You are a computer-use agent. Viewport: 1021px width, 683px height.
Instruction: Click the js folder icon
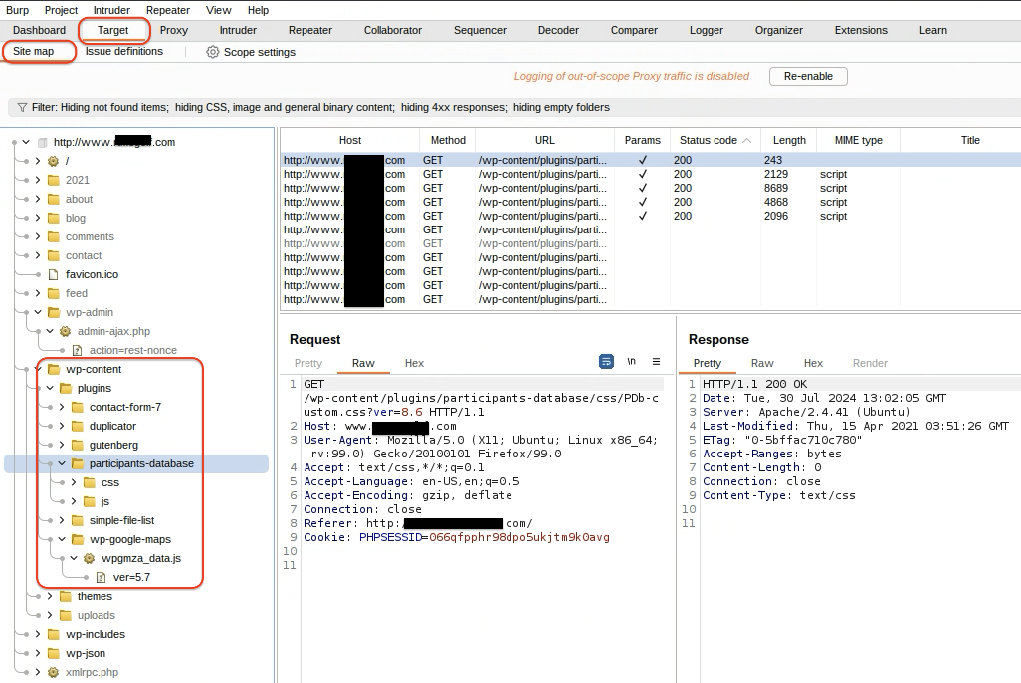click(x=89, y=501)
